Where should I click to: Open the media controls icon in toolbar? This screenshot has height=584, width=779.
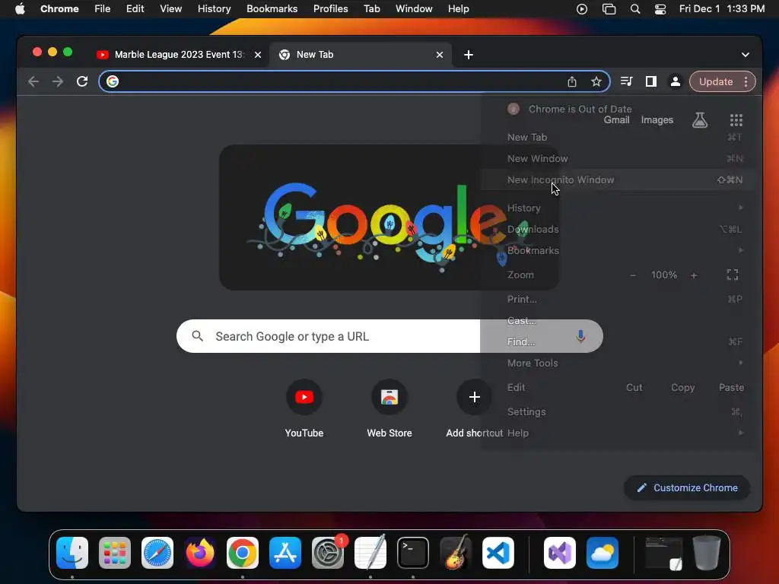click(x=627, y=81)
